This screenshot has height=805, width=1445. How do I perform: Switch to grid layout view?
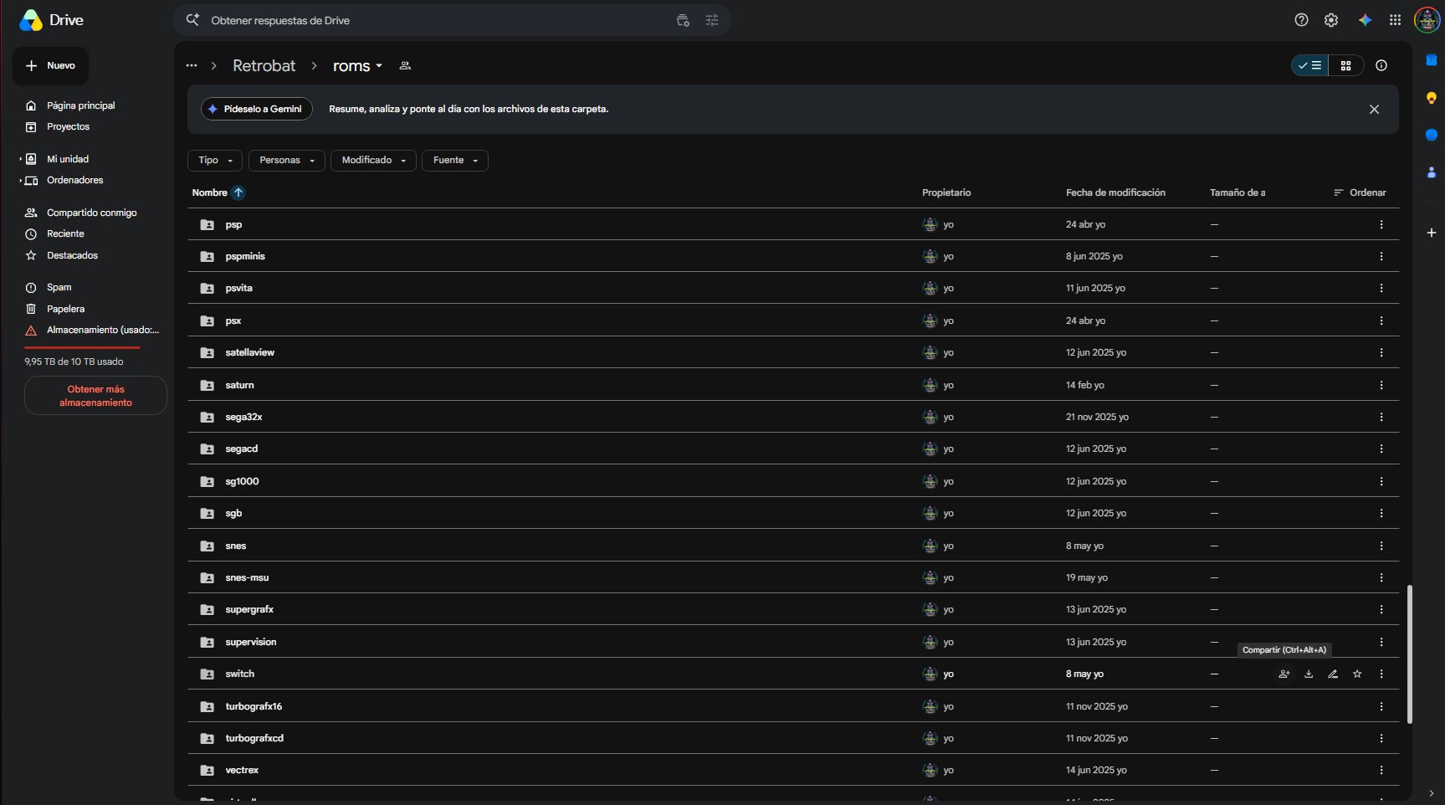(1346, 65)
